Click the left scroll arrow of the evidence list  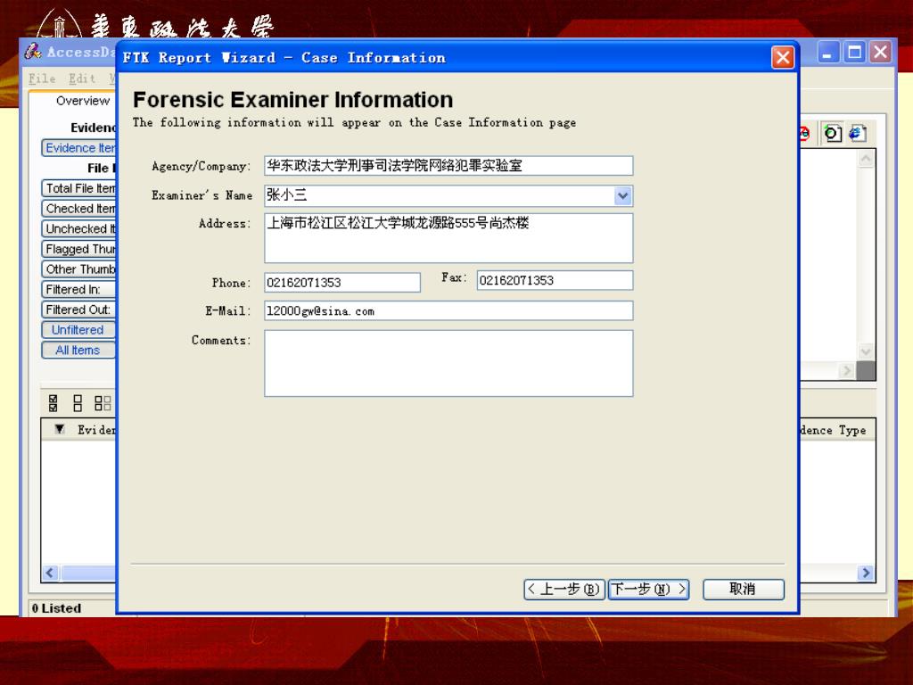(x=50, y=574)
